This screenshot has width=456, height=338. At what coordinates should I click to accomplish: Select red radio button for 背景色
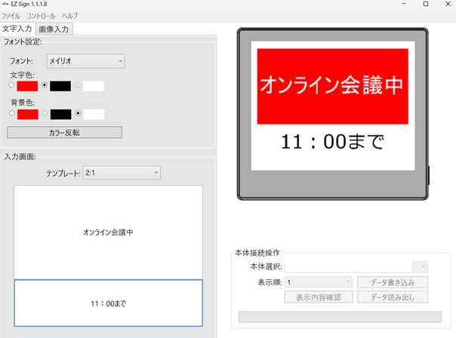(11, 113)
